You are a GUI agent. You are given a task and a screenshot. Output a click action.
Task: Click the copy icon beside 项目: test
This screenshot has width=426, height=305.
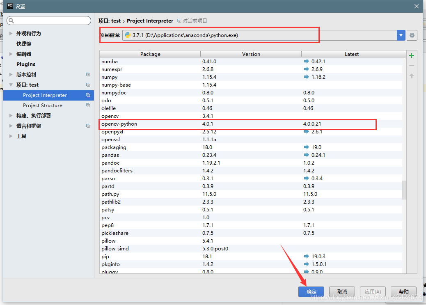click(x=88, y=85)
